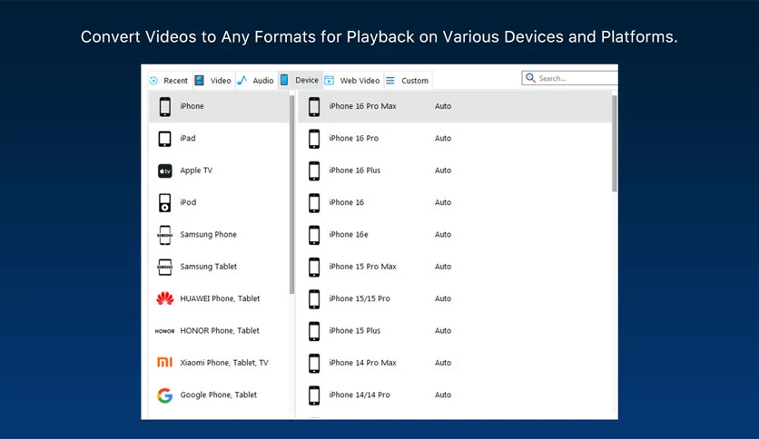Choose the Apple TV category label
This screenshot has height=439, width=759.
pos(196,171)
